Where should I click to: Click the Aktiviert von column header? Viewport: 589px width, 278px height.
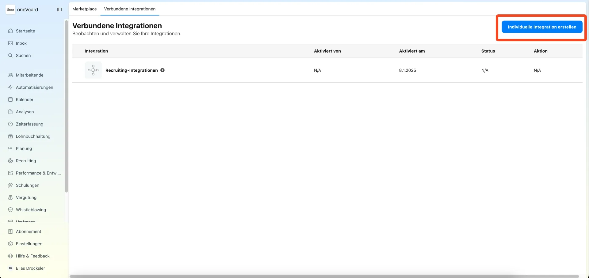327,51
